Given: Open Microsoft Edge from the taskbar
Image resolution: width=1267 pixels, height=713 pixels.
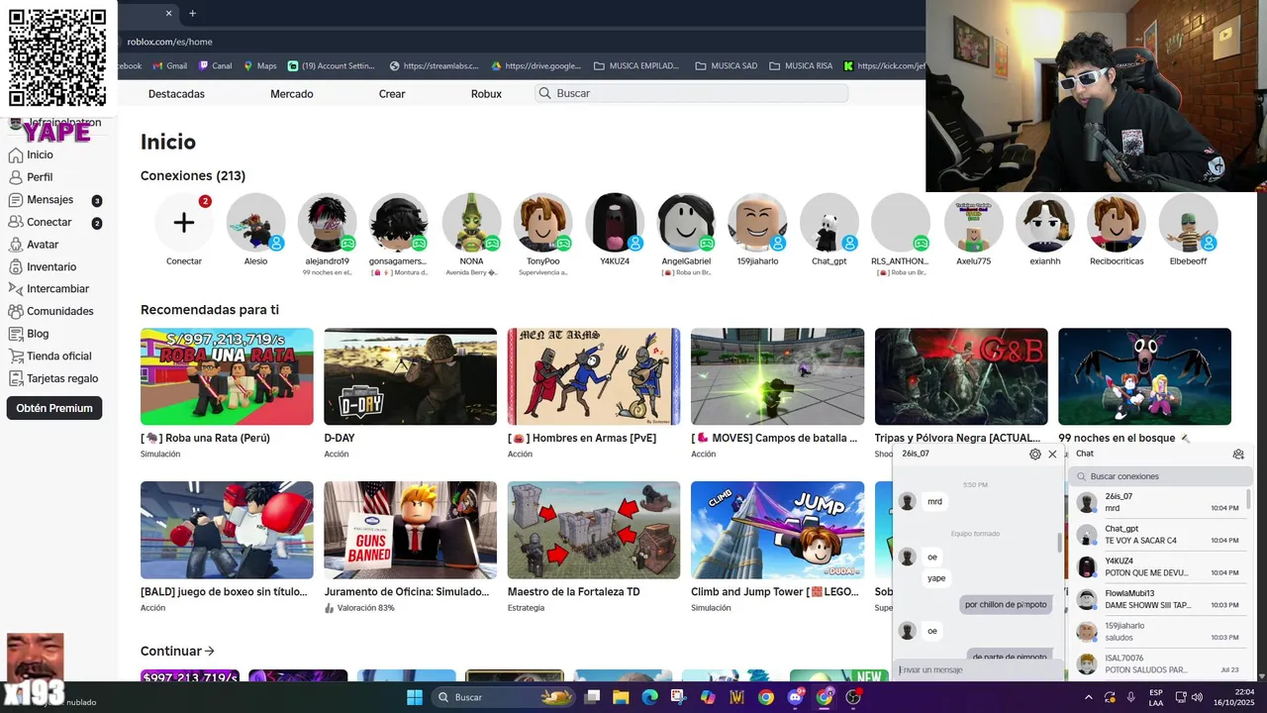Looking at the screenshot, I should pyautogui.click(x=649, y=697).
